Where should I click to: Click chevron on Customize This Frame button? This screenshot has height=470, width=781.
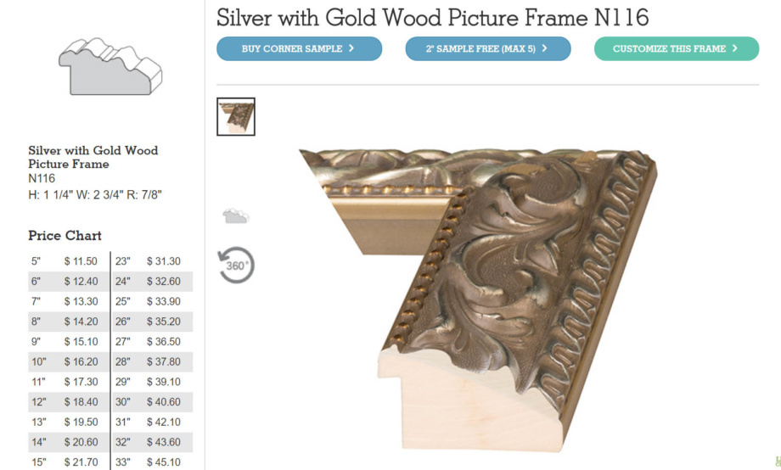coord(734,48)
